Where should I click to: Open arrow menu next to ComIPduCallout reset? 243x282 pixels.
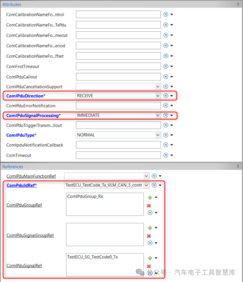point(172,77)
